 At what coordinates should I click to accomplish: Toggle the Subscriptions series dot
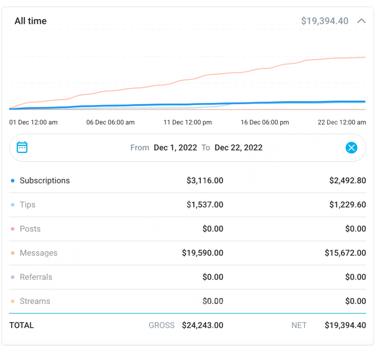click(x=13, y=181)
